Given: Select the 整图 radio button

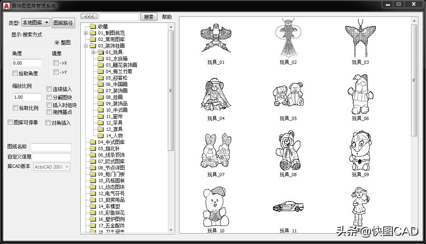Looking at the screenshot, I should (x=57, y=43).
